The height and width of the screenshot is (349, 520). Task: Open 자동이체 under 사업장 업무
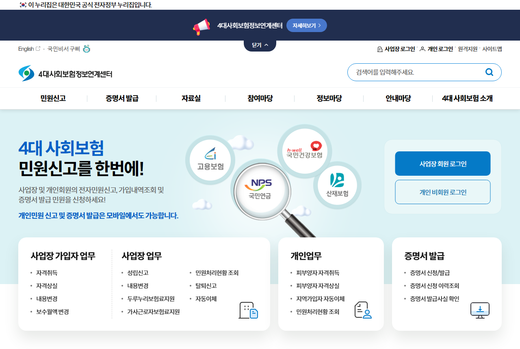(x=206, y=299)
